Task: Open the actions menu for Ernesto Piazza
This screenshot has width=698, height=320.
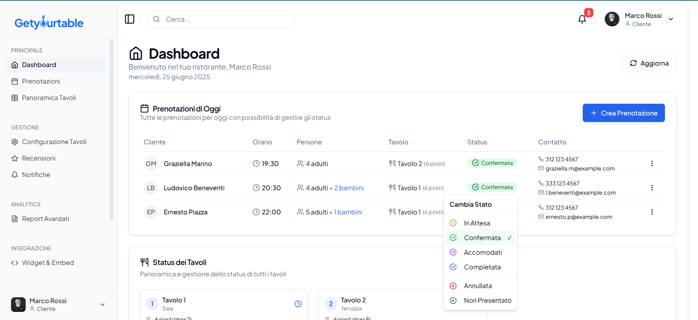Action: [652, 212]
